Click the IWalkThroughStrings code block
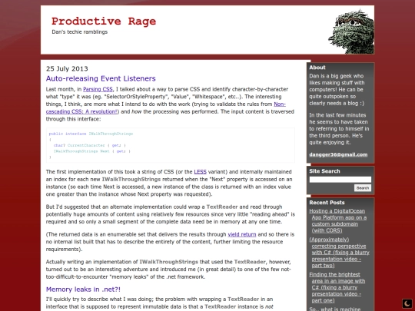The width and height of the screenshot is (415, 311). 171,145
